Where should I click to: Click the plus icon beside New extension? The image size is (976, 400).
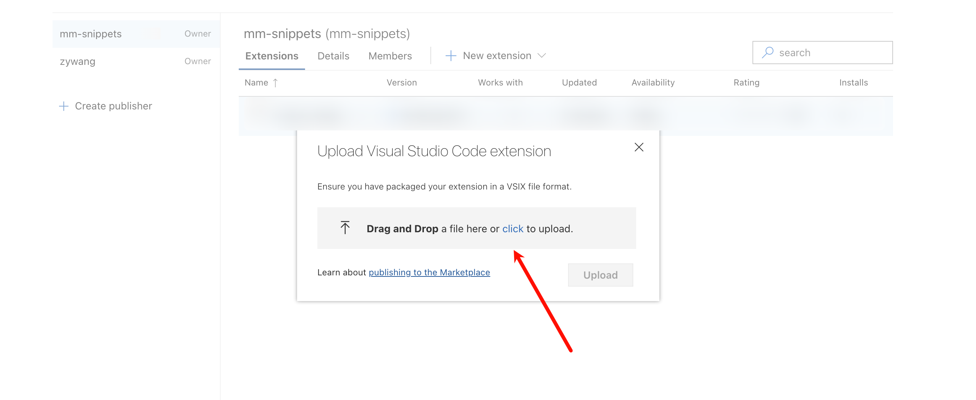tap(450, 56)
